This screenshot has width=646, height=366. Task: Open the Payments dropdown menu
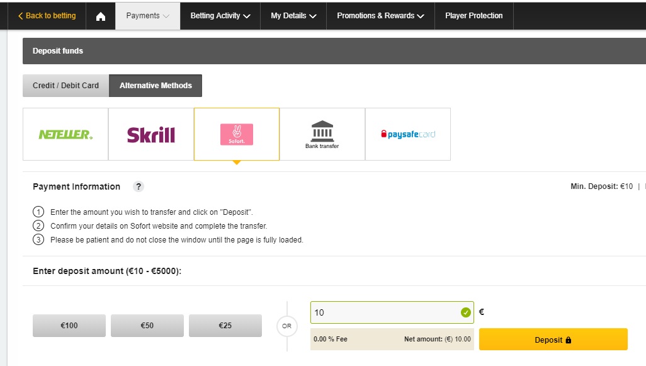pyautogui.click(x=147, y=16)
